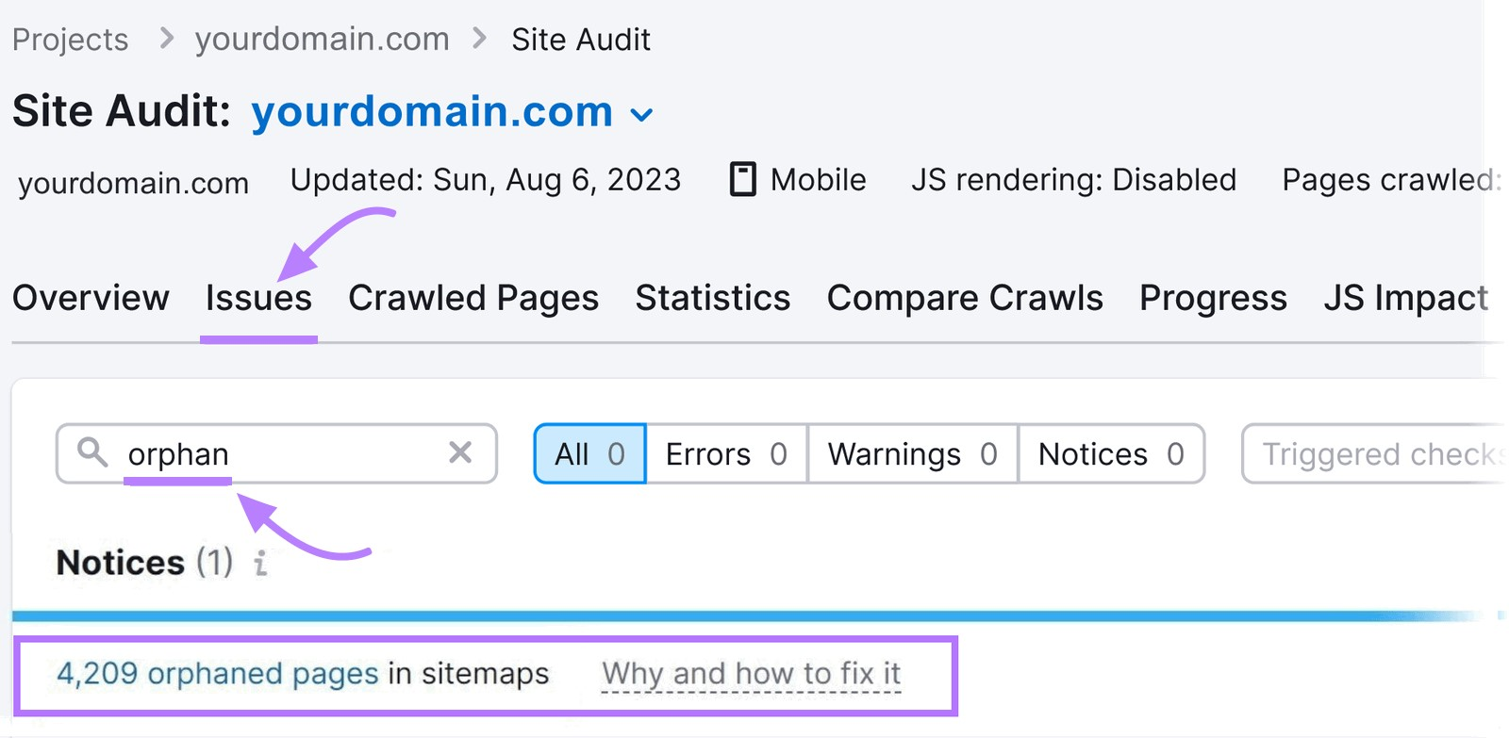Open the JS Impact tab
Image resolution: width=1509 pixels, height=738 pixels.
point(1405,298)
